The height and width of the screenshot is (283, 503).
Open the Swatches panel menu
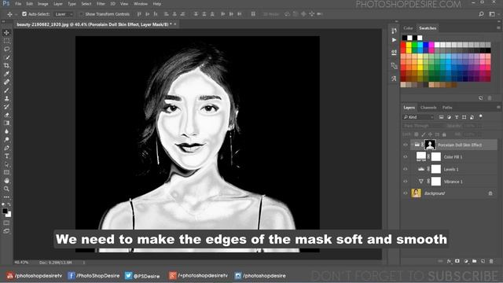coord(498,28)
